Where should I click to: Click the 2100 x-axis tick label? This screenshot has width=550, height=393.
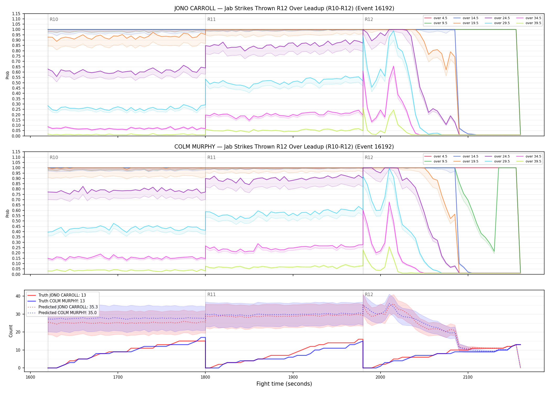click(468, 377)
